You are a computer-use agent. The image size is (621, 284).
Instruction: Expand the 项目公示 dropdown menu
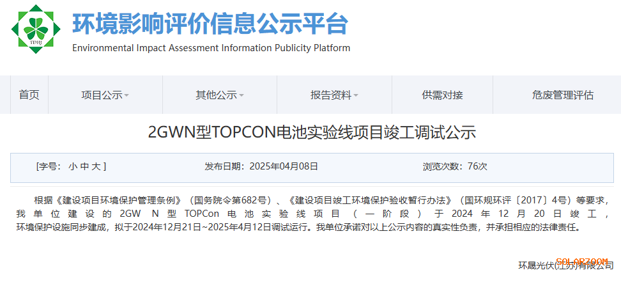(x=105, y=95)
